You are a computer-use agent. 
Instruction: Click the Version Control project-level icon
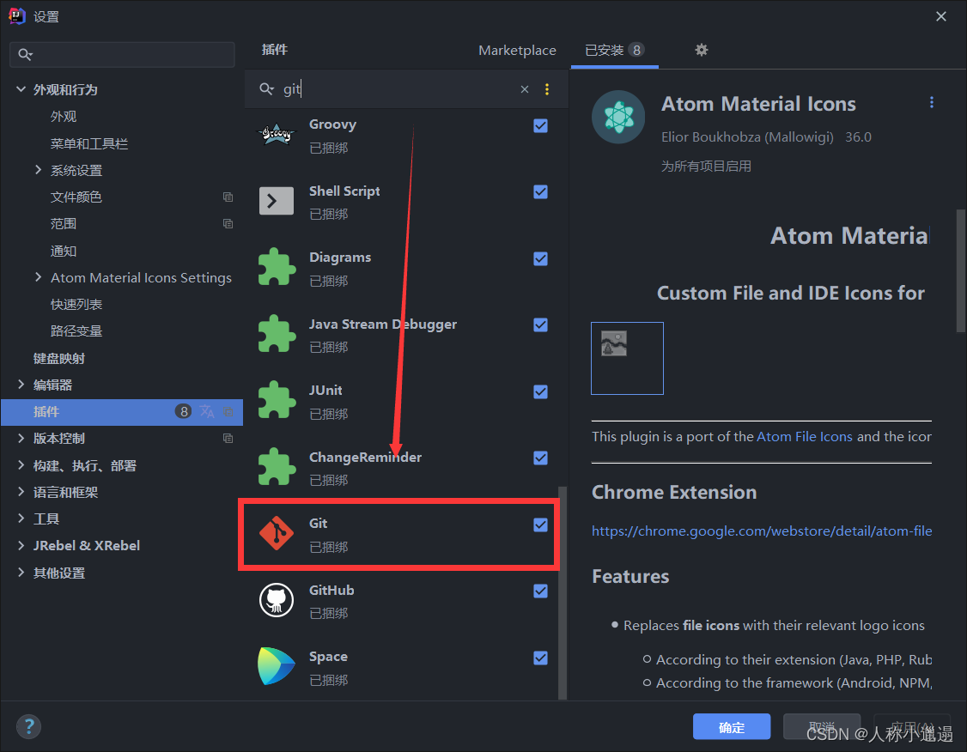pos(228,439)
